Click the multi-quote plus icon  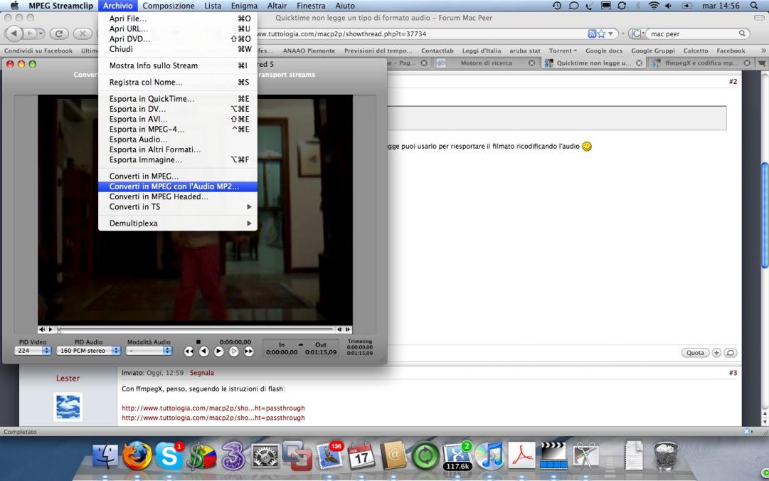[716, 352]
